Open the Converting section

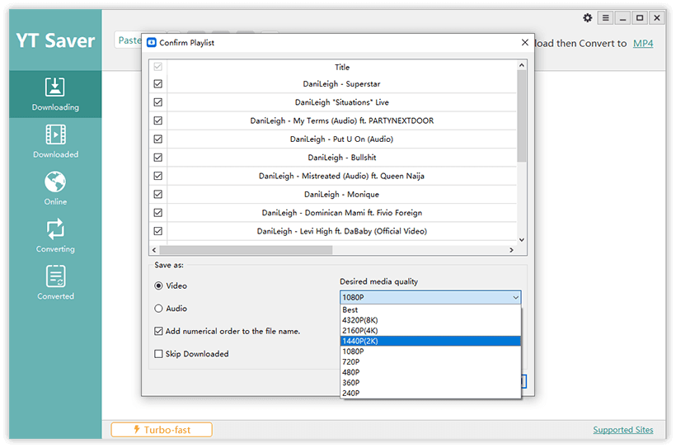[x=55, y=236]
